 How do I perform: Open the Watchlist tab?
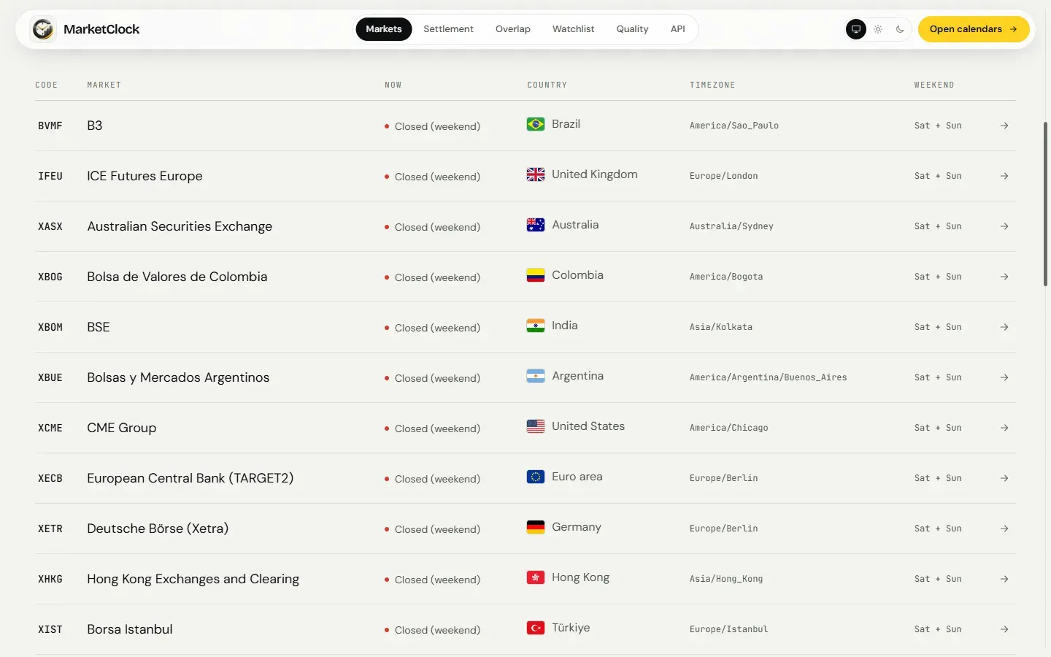(573, 29)
